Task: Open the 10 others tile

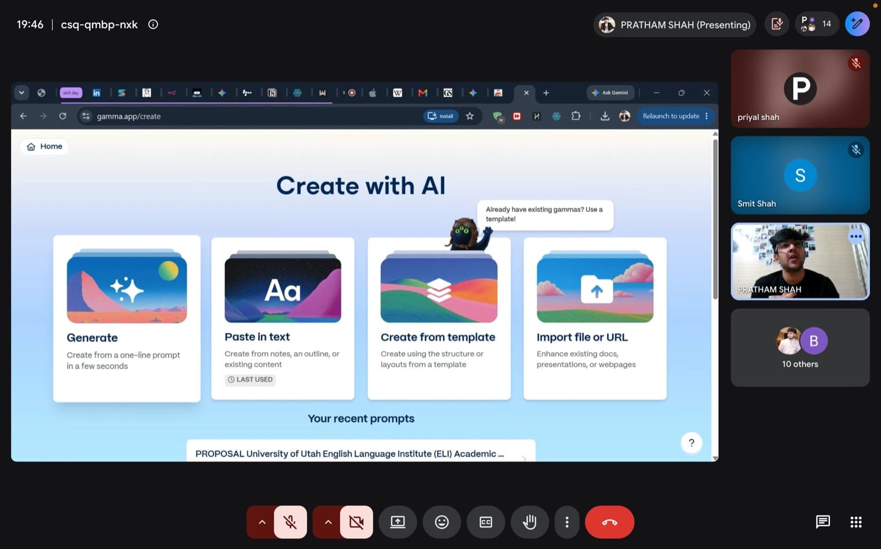Action: (800, 347)
